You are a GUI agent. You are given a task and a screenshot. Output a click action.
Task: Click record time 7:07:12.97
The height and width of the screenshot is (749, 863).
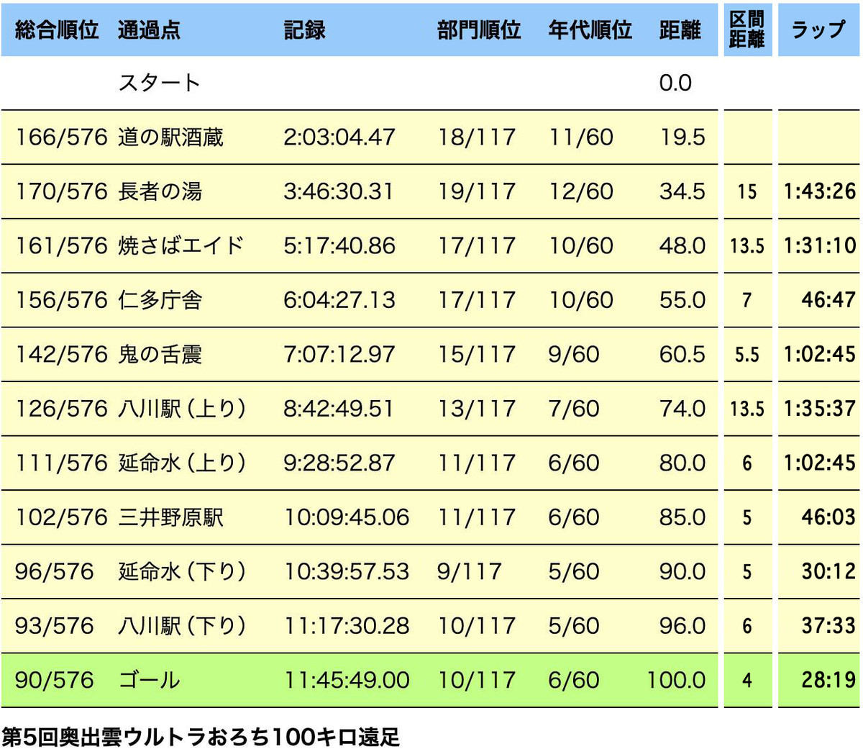pos(339,355)
